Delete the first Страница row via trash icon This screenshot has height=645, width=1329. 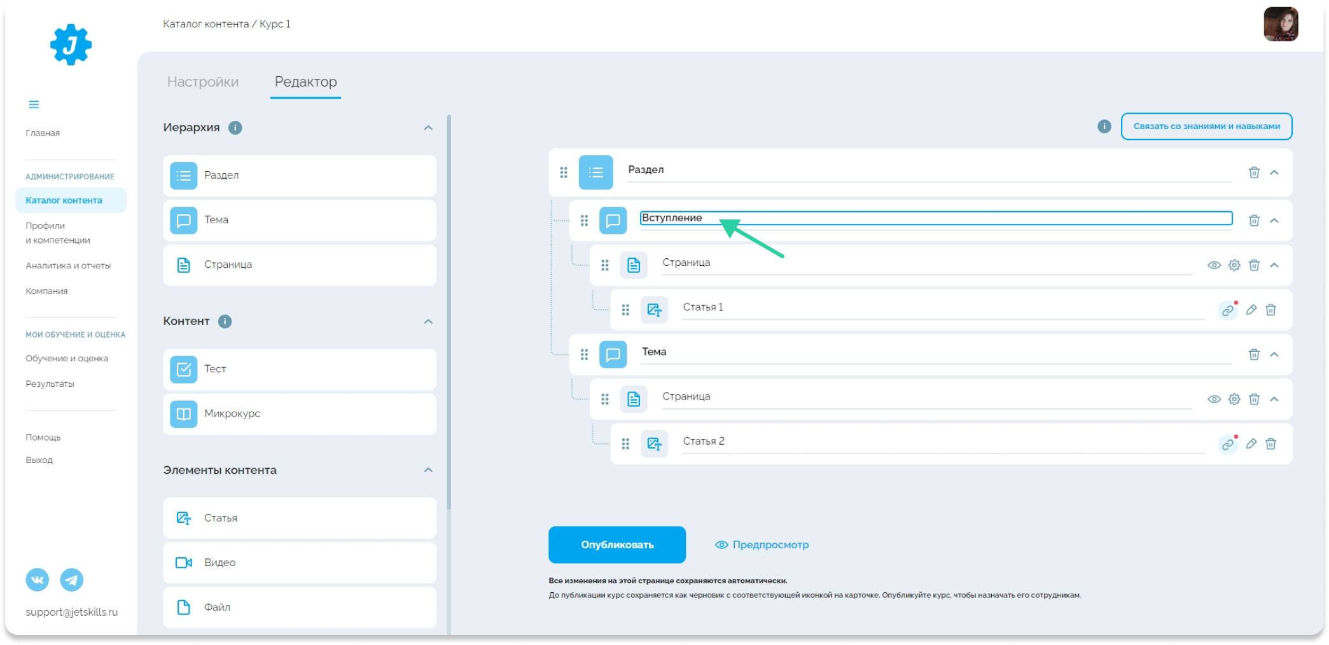[x=1254, y=265]
